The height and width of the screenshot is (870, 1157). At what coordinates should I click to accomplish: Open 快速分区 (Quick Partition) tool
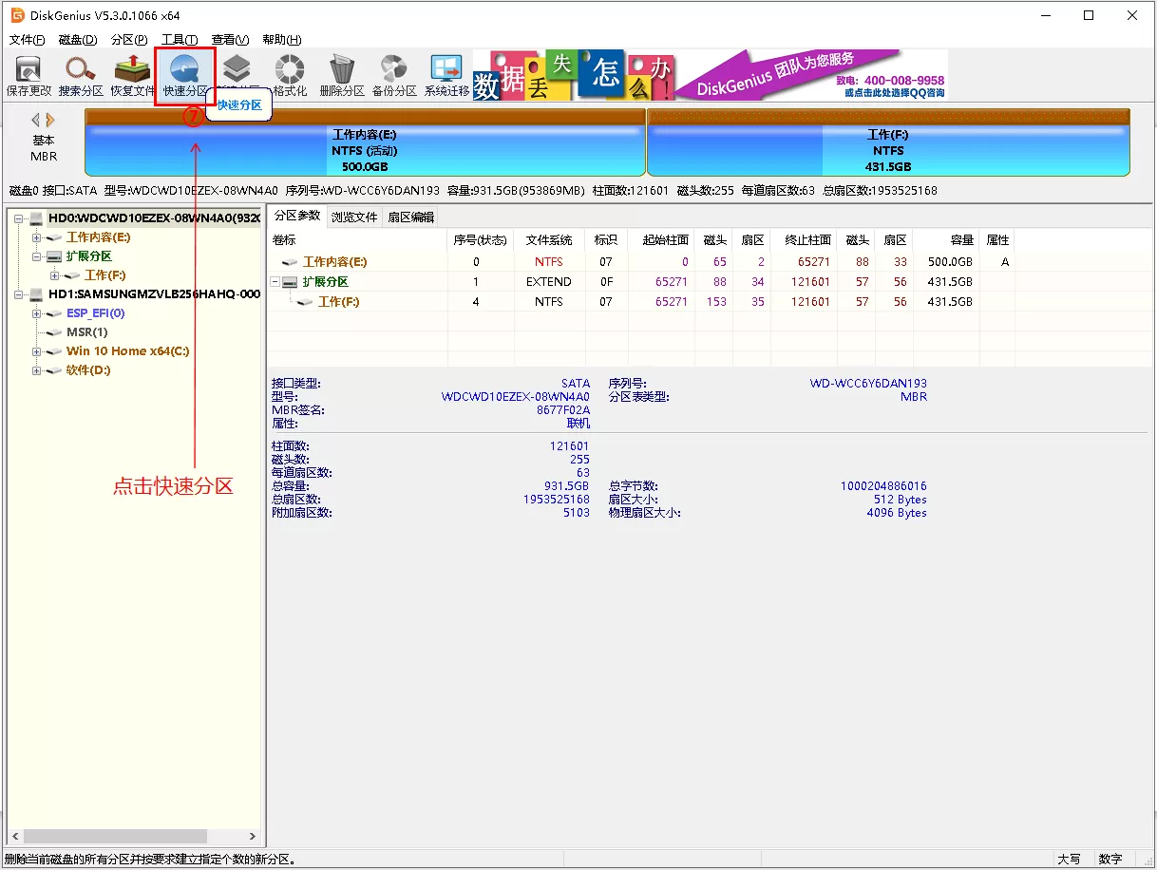(185, 76)
